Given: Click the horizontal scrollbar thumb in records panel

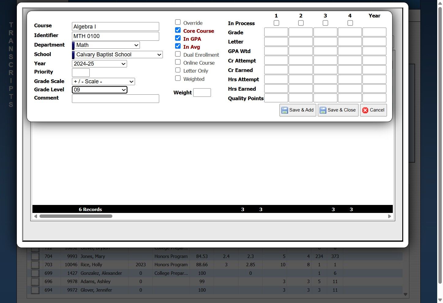Looking at the screenshot, I should click(x=76, y=216).
